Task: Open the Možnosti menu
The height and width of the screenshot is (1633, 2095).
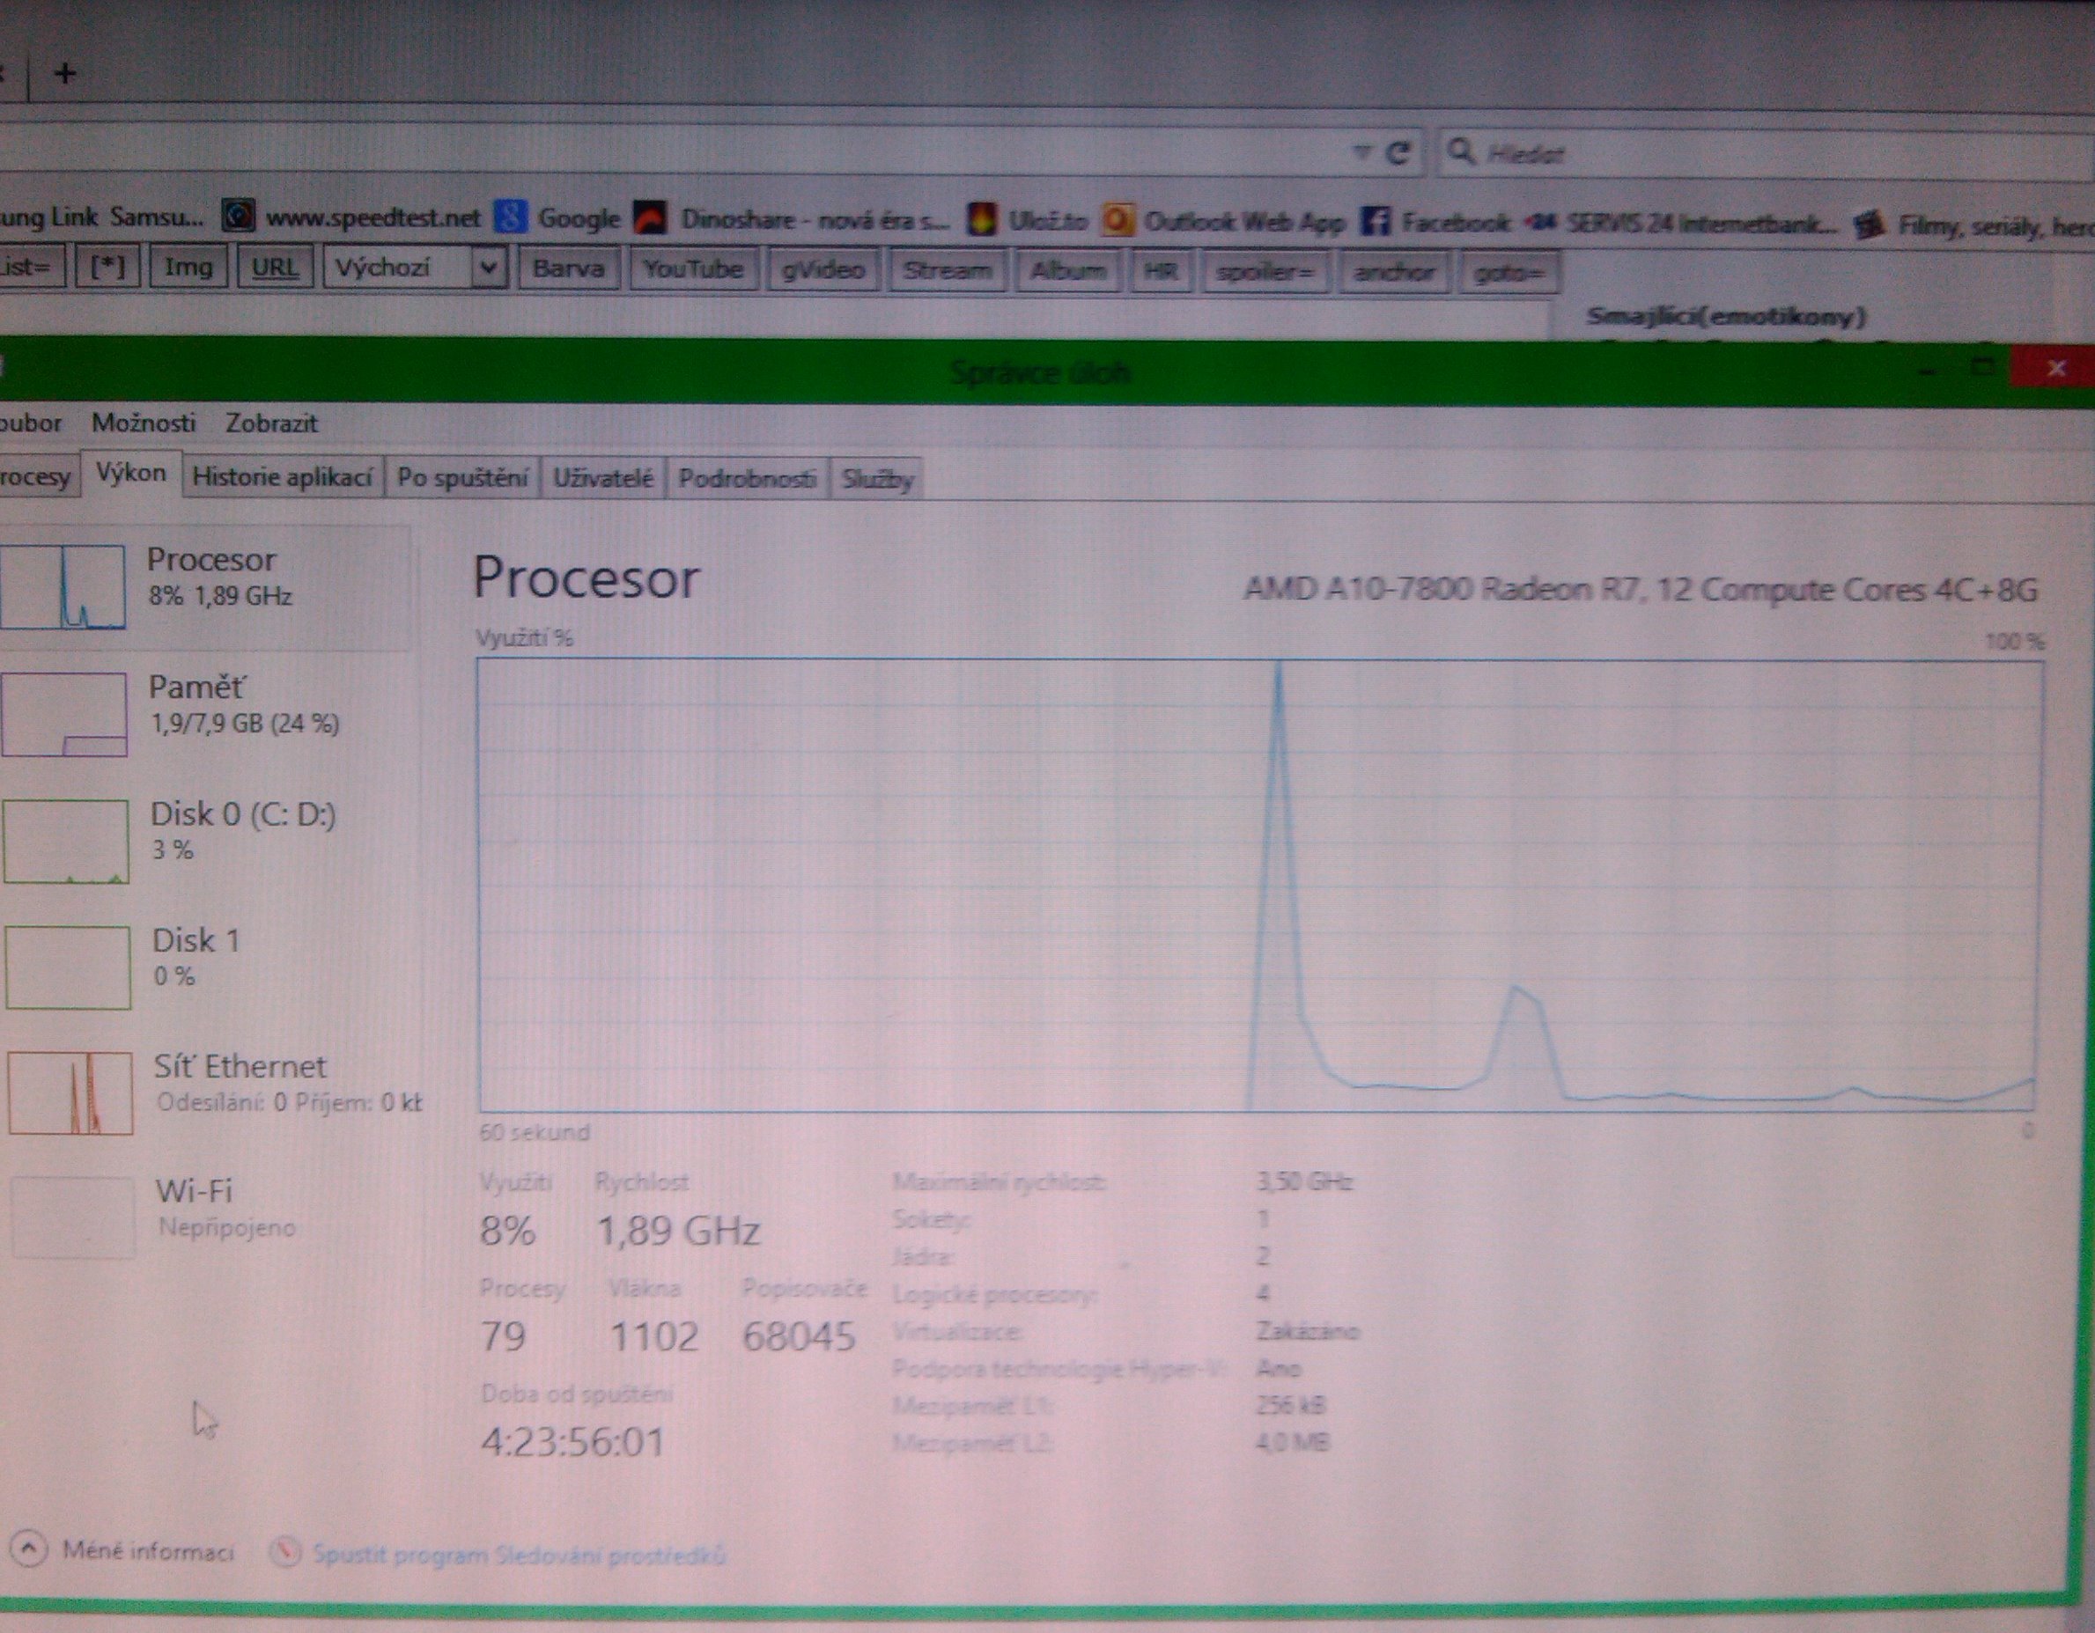Action: pos(143,423)
